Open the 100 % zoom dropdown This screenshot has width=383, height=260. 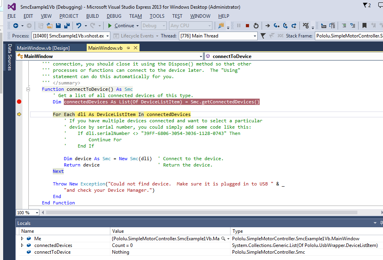pyautogui.click(x=37, y=213)
